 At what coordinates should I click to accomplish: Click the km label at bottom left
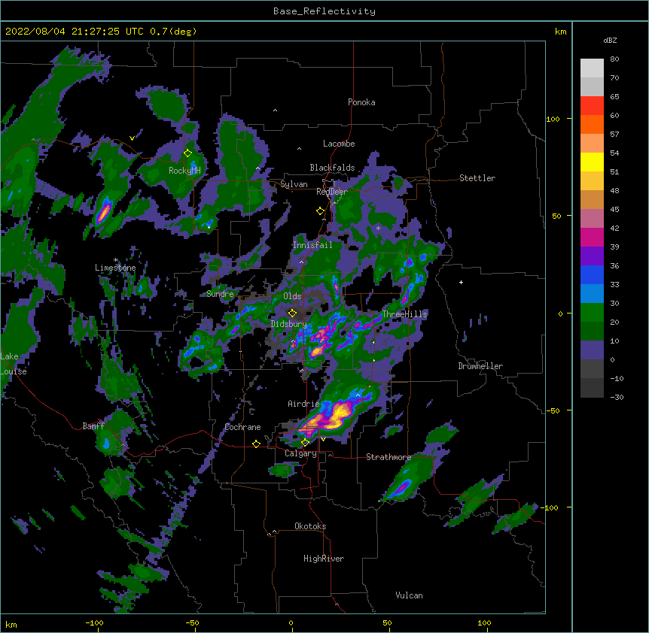tap(11, 625)
